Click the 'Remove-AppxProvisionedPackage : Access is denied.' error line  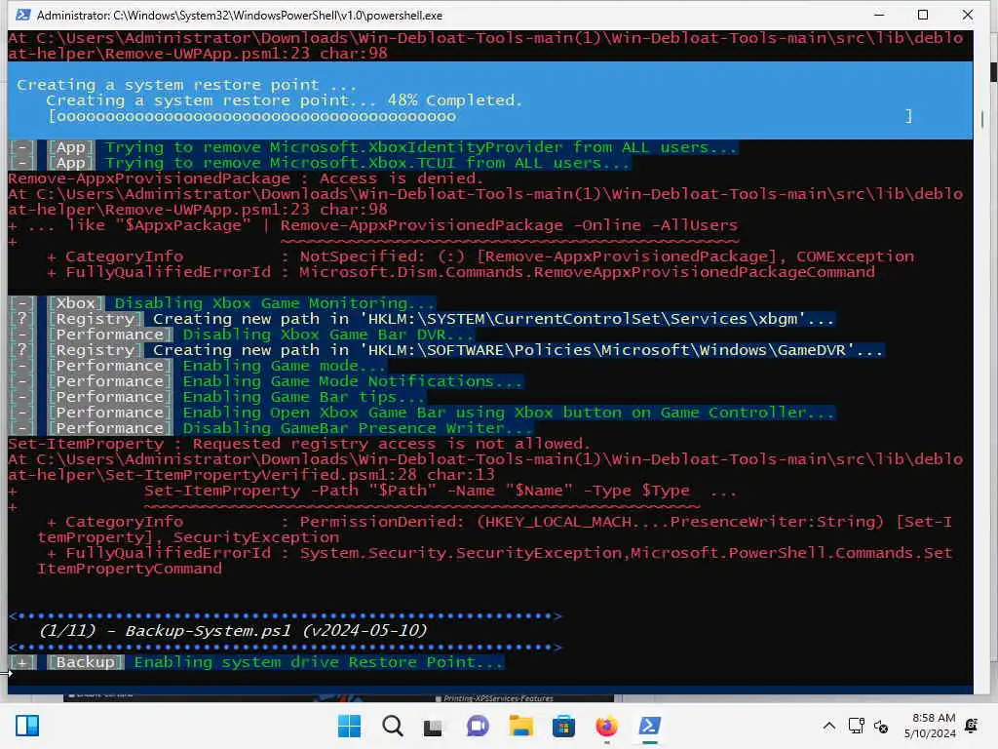point(246,178)
